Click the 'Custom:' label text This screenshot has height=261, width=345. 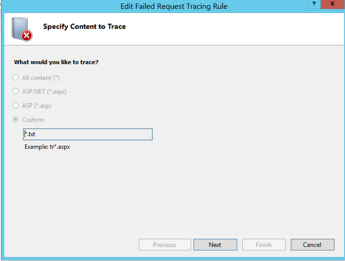coord(33,120)
